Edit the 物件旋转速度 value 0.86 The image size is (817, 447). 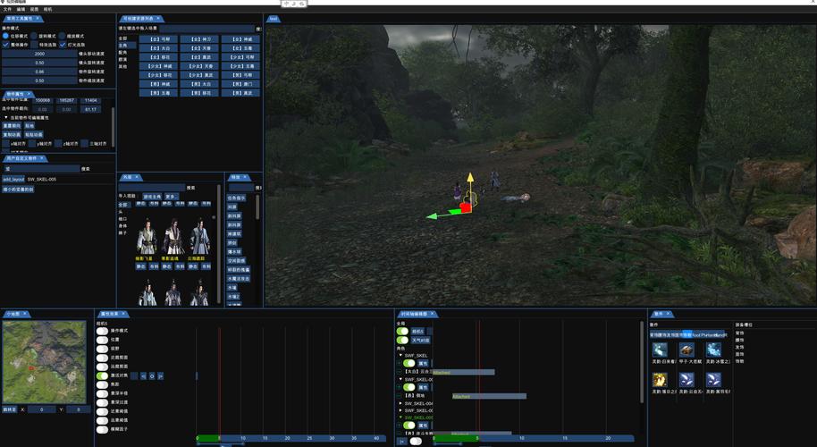point(39,72)
